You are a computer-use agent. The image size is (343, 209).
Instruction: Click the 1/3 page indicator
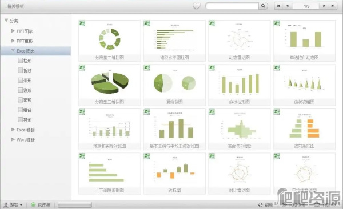[306, 6]
